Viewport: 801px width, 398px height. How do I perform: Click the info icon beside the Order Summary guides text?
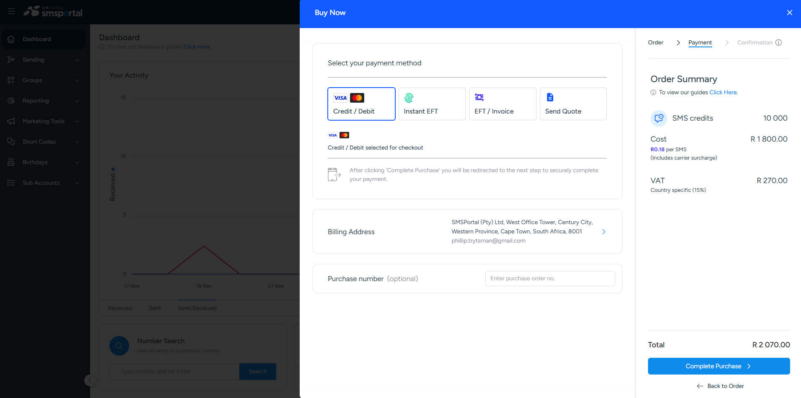pos(653,93)
